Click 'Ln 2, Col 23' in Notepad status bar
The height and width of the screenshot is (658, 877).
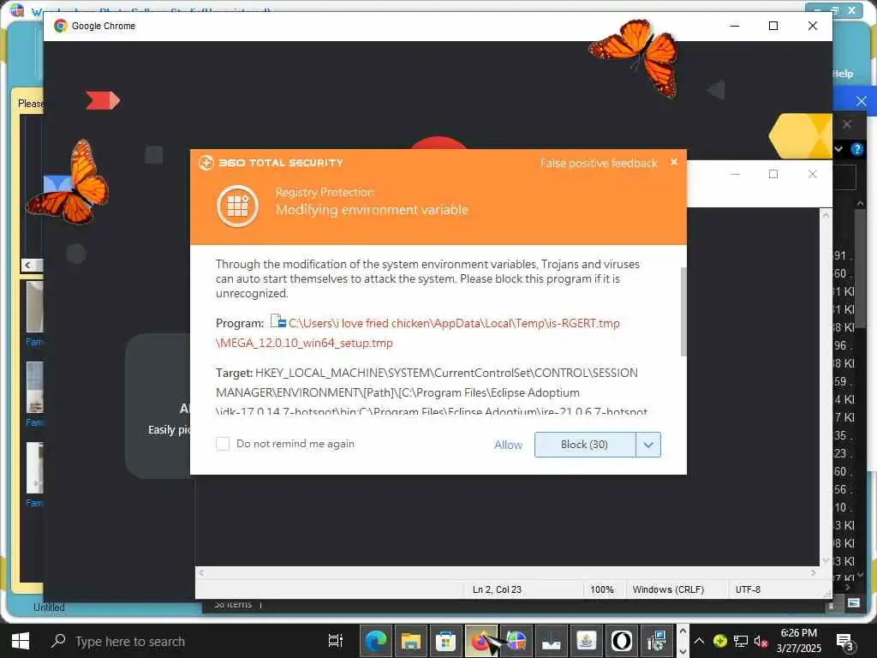coord(497,589)
